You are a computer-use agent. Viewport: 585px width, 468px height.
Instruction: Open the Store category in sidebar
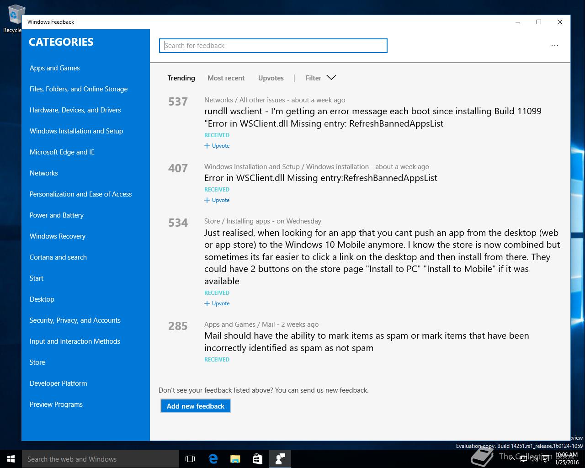(37, 362)
